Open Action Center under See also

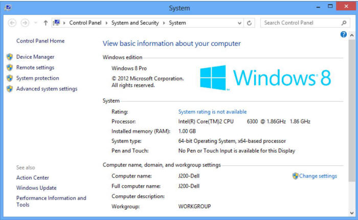pyautogui.click(x=33, y=178)
